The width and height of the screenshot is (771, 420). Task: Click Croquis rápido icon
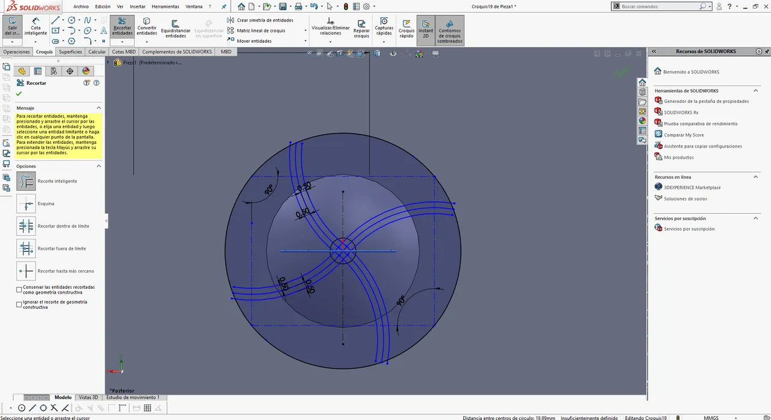[x=407, y=30]
